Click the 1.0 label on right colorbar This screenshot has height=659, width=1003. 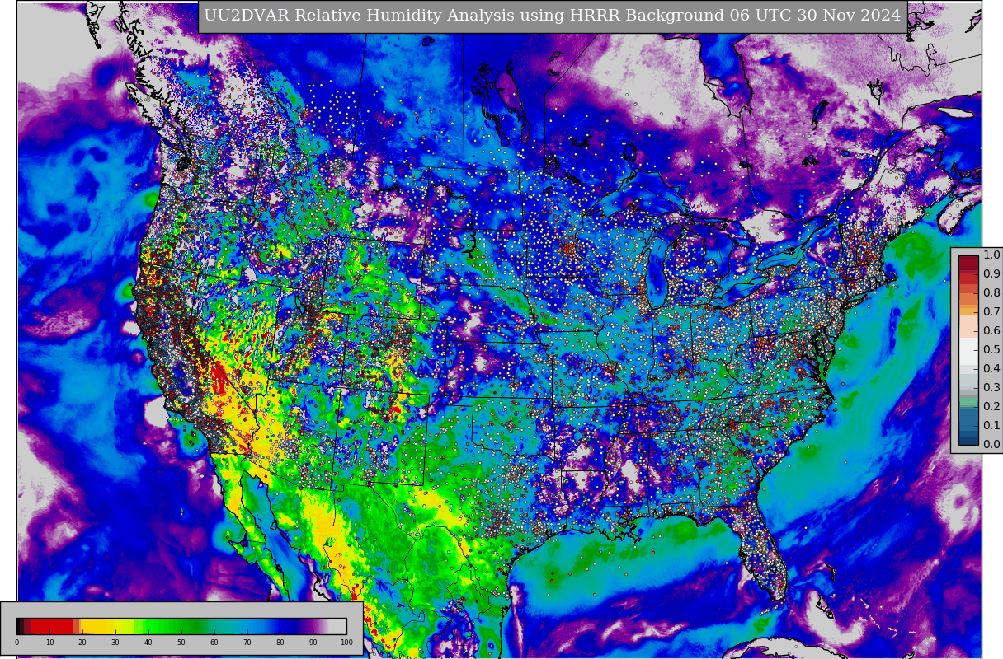991,255
